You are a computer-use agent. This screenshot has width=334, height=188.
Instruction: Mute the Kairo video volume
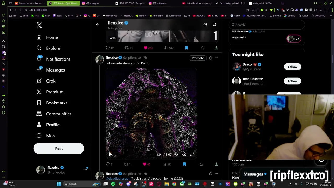coord(176,154)
